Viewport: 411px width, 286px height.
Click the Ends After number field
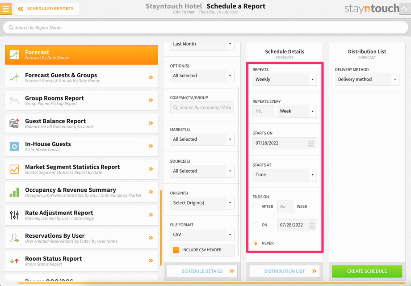pyautogui.click(x=285, y=206)
